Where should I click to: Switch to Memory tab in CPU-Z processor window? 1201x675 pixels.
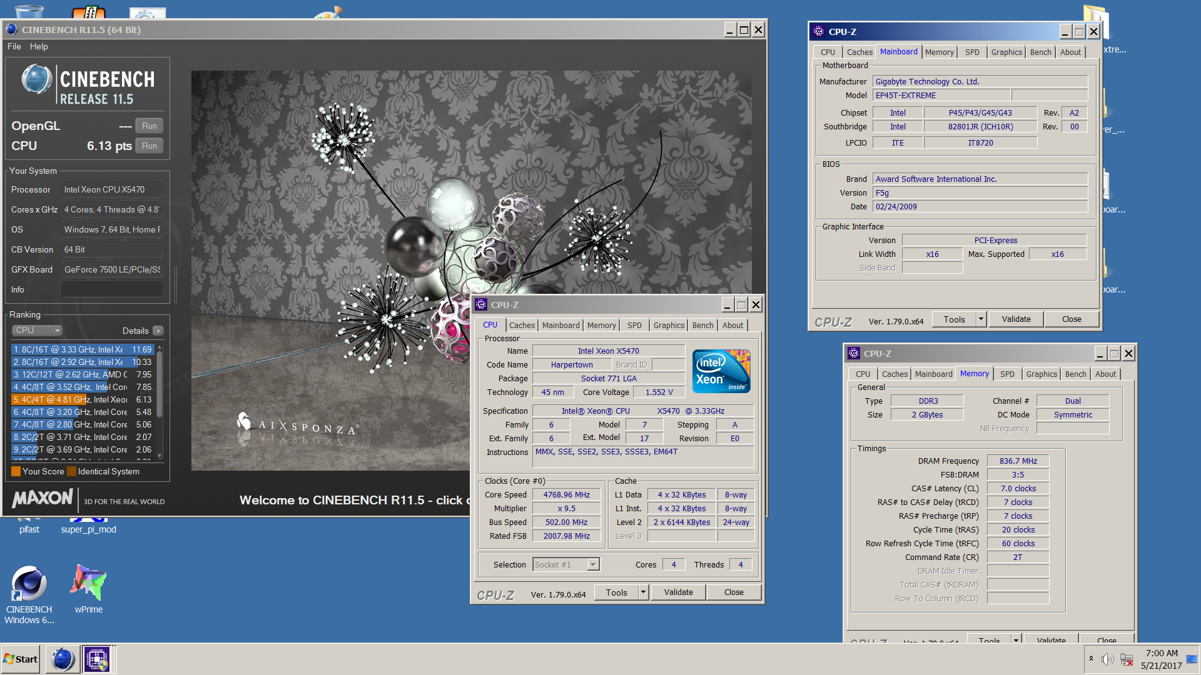[601, 325]
